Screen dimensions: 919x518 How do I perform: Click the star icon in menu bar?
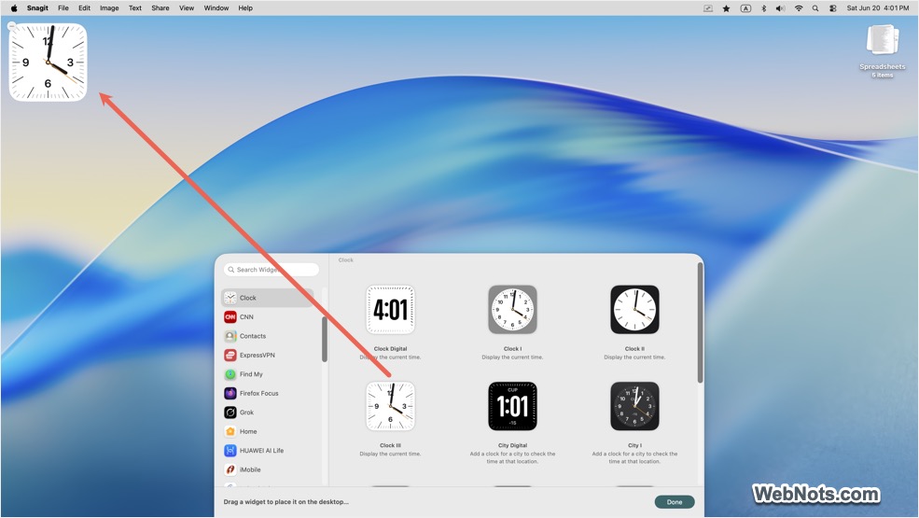point(726,8)
